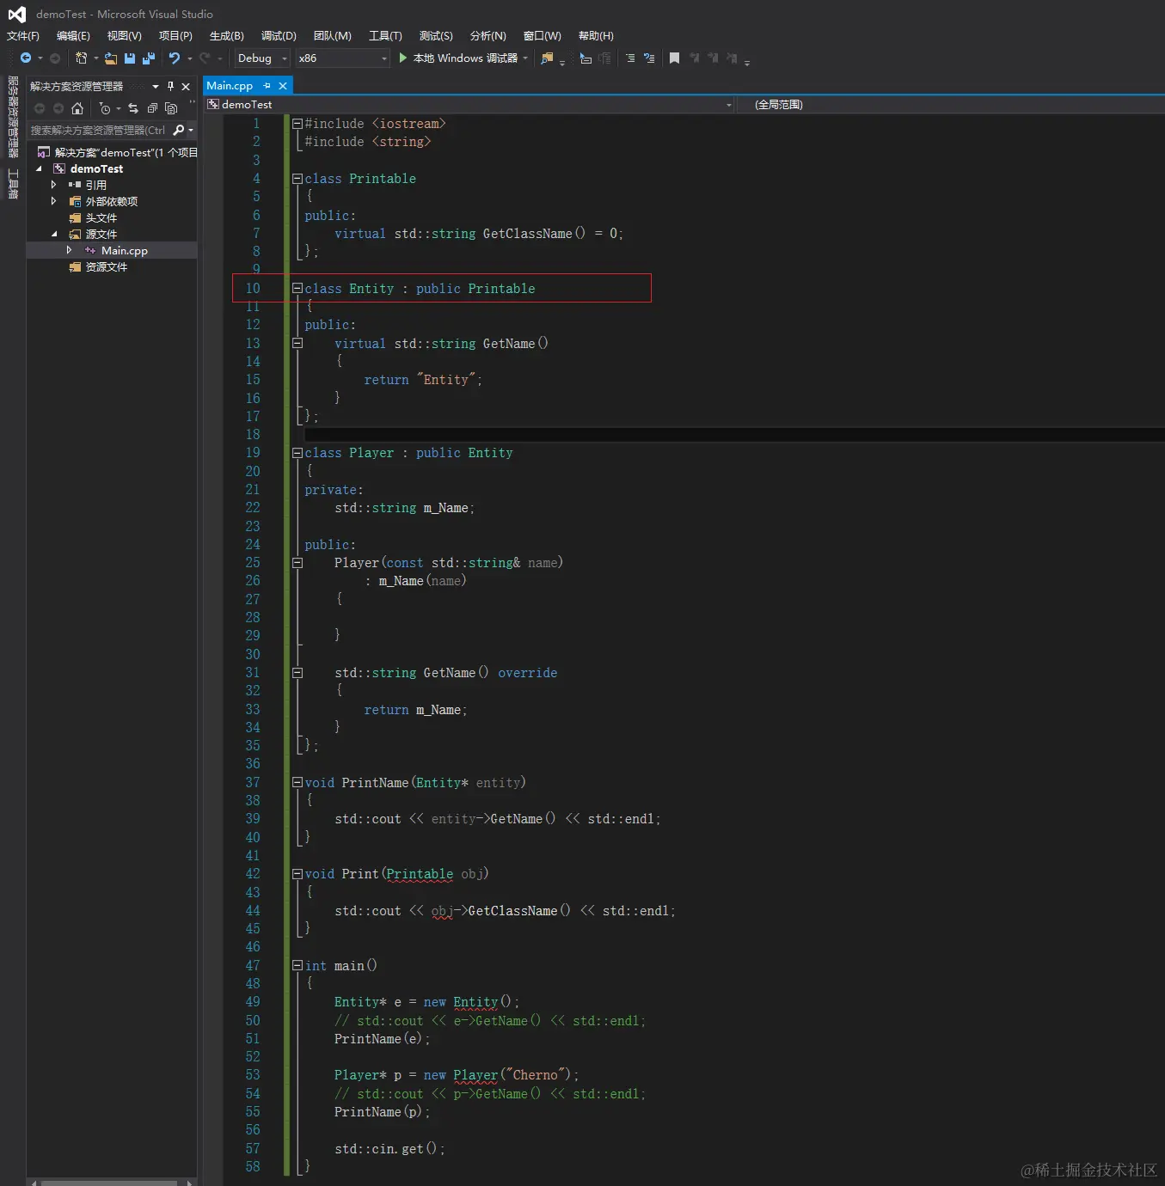The width and height of the screenshot is (1165, 1186).
Task: Select Main.cpp in the solution tree
Action: click(124, 251)
